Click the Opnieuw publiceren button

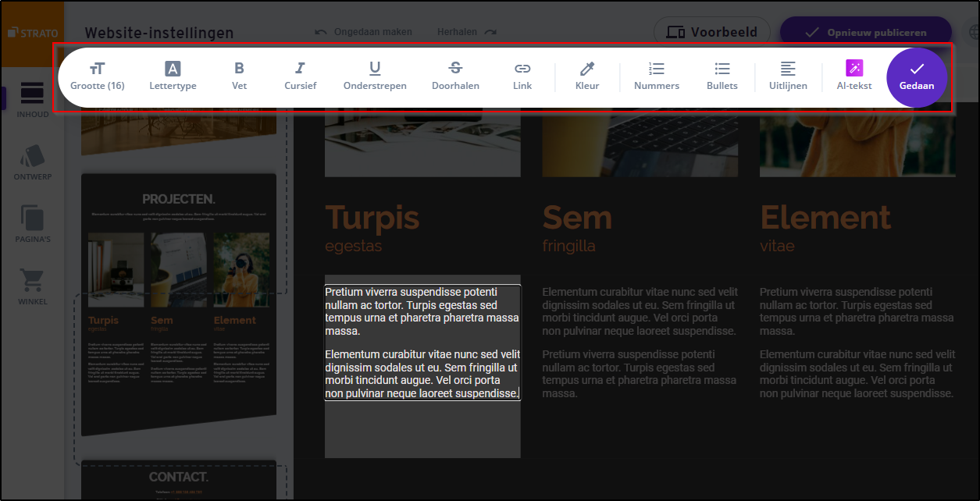[x=865, y=33]
